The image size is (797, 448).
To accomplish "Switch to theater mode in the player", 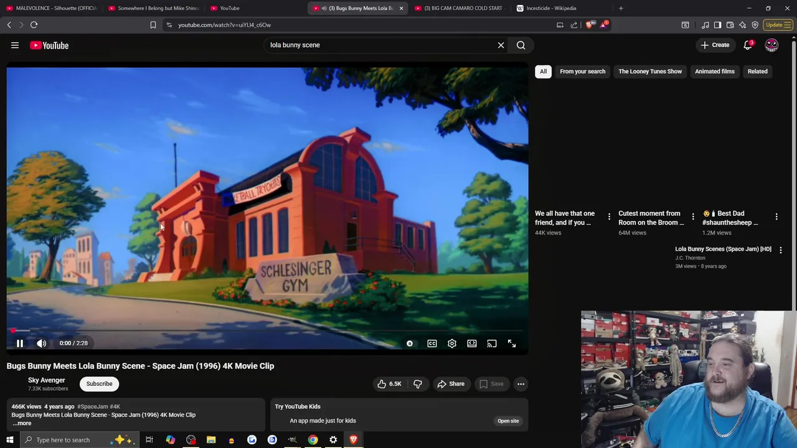I will [472, 343].
